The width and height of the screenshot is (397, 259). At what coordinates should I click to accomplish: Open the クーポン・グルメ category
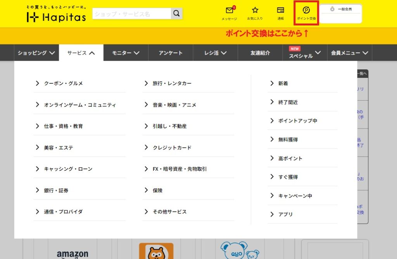tap(63, 83)
